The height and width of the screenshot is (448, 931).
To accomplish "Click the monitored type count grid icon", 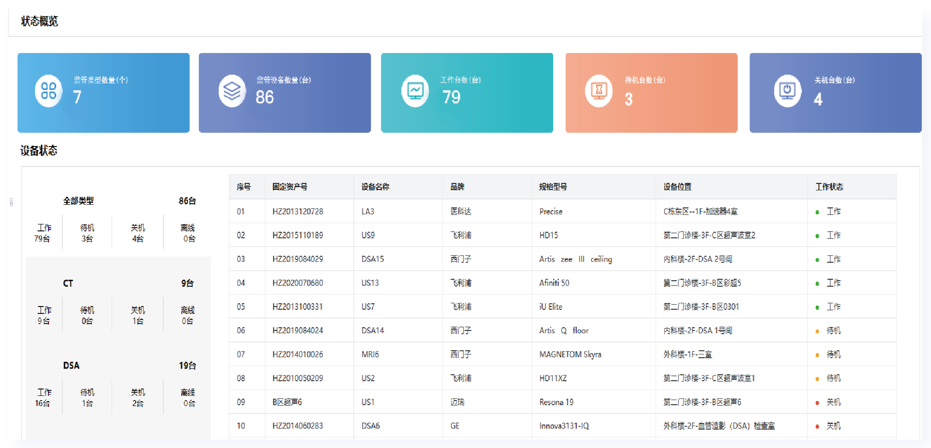I will pyautogui.click(x=48, y=91).
